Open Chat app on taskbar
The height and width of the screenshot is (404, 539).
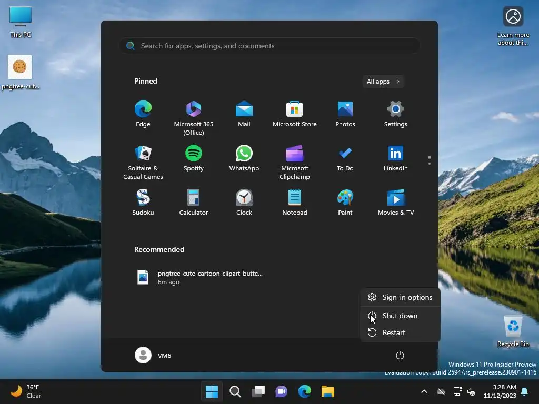[x=282, y=391]
